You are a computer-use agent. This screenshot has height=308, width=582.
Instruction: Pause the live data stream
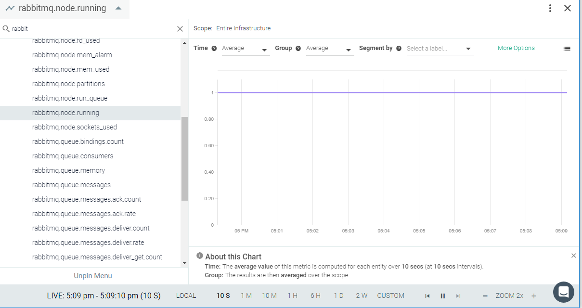click(x=443, y=296)
